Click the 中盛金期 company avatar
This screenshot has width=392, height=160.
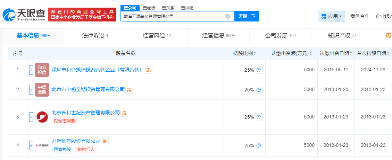(x=42, y=90)
